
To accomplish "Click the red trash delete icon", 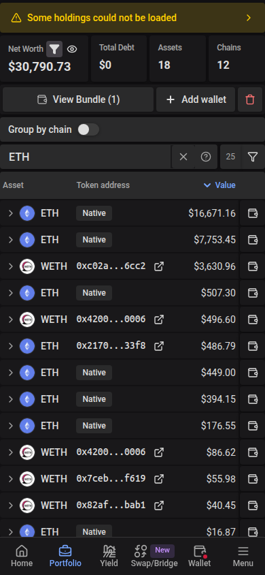I will tap(250, 99).
